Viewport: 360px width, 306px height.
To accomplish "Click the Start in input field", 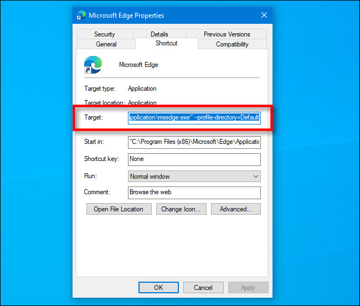I will coord(194,142).
